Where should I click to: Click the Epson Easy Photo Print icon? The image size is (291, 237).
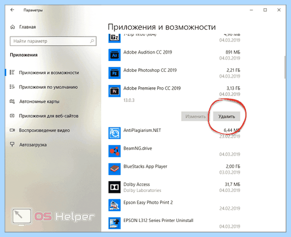click(114, 205)
